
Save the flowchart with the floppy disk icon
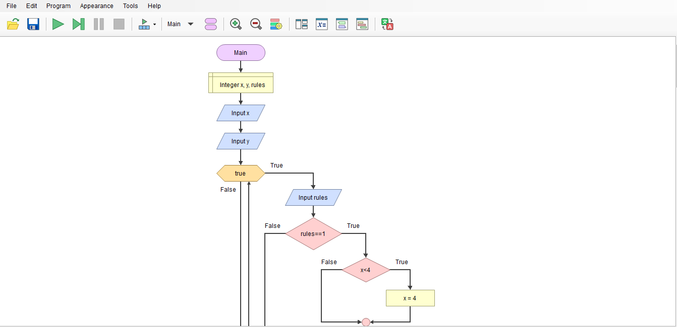33,24
